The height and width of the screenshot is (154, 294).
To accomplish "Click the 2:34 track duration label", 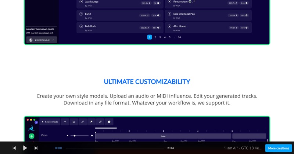I will click(171, 148).
